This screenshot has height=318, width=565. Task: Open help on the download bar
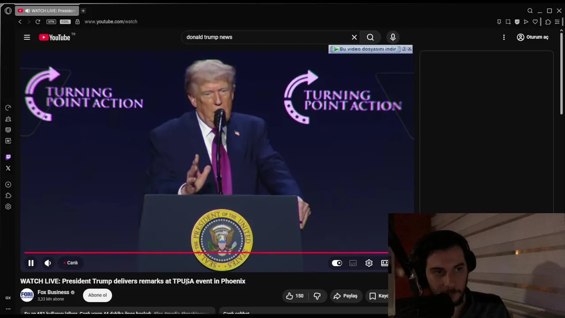[403, 49]
